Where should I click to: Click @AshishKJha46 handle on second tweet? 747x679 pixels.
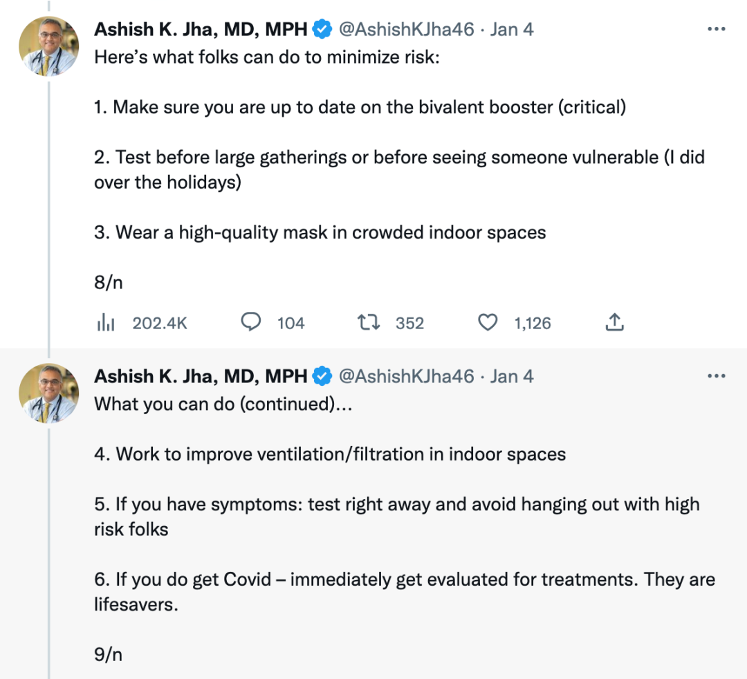pos(407,377)
